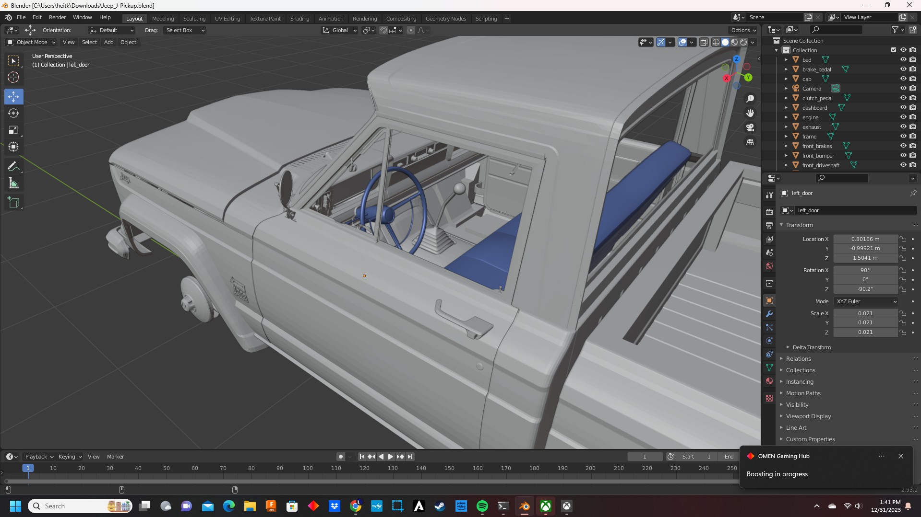Select the Annotate pencil tool
The width and height of the screenshot is (921, 517).
(x=13, y=167)
